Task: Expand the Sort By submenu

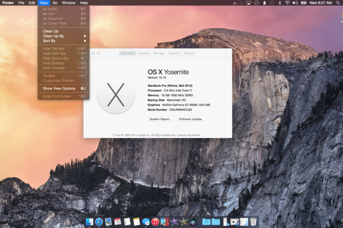Action: (64, 41)
